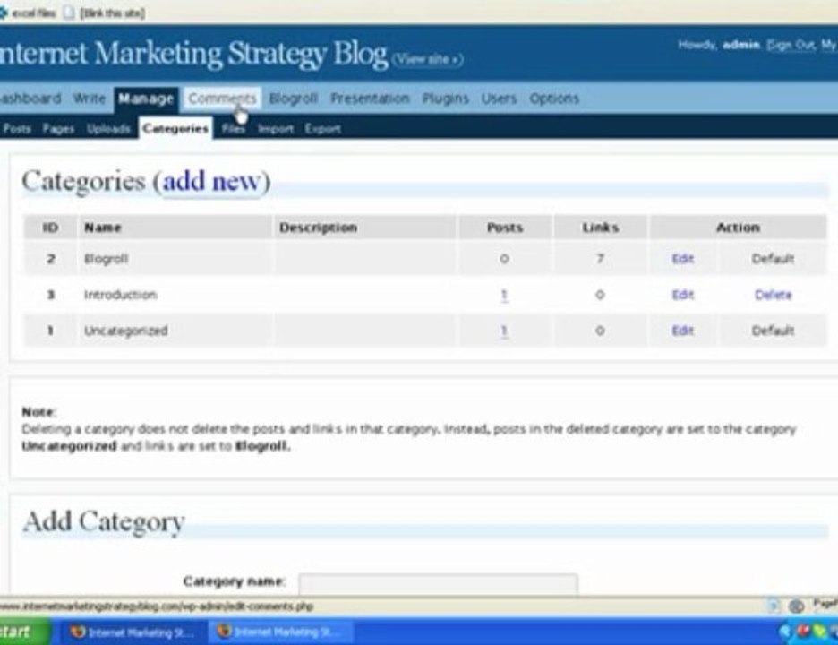This screenshot has width=838, height=645.
Task: Go to the Posts submenu
Action: tap(17, 129)
